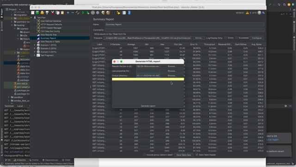Click the blue plus Expand All icon
The width and height of the screenshot is (296, 167).
click(x=68, y=13)
